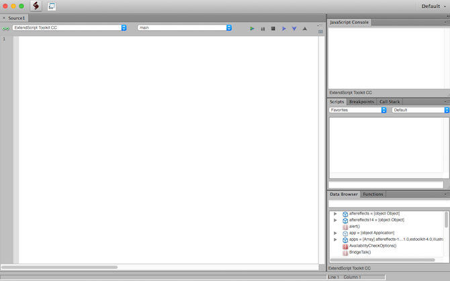The height and width of the screenshot is (281, 450).
Task: Step out with the dark up arrow
Action: click(x=305, y=28)
